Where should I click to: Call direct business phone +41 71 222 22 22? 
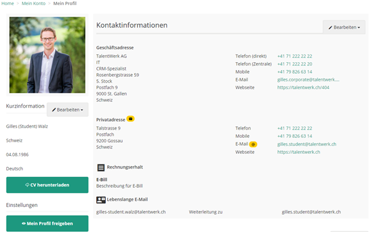click(294, 56)
